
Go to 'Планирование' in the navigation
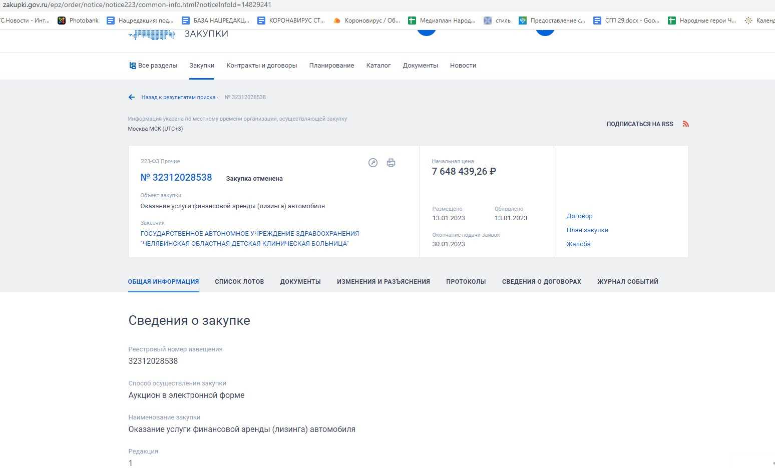coord(331,66)
